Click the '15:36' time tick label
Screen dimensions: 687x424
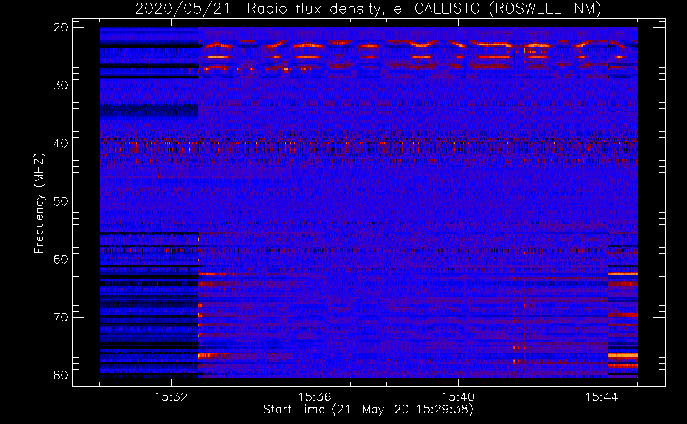point(315,397)
